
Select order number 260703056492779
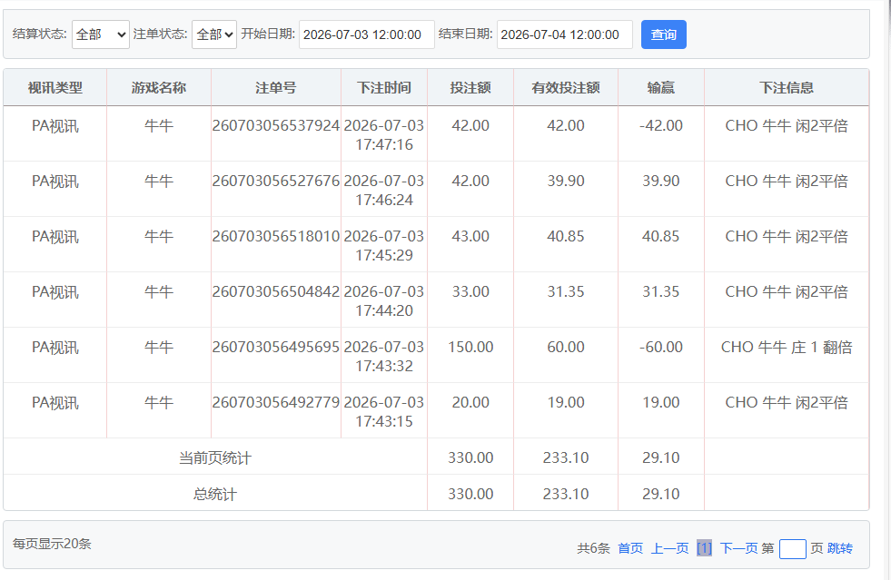click(x=275, y=402)
